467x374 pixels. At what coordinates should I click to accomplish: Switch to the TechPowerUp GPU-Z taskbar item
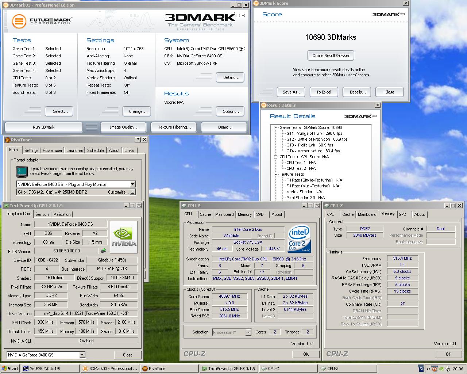click(x=229, y=369)
